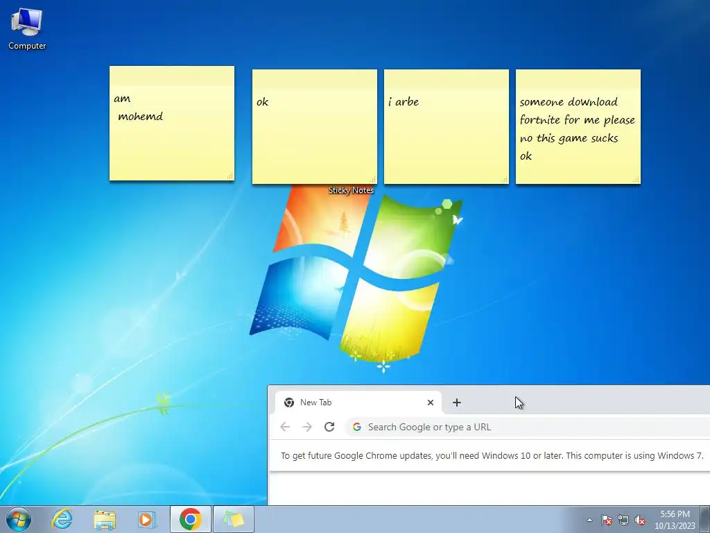Open a new Chrome tab with plus button
This screenshot has height=533, width=710.
(x=457, y=403)
